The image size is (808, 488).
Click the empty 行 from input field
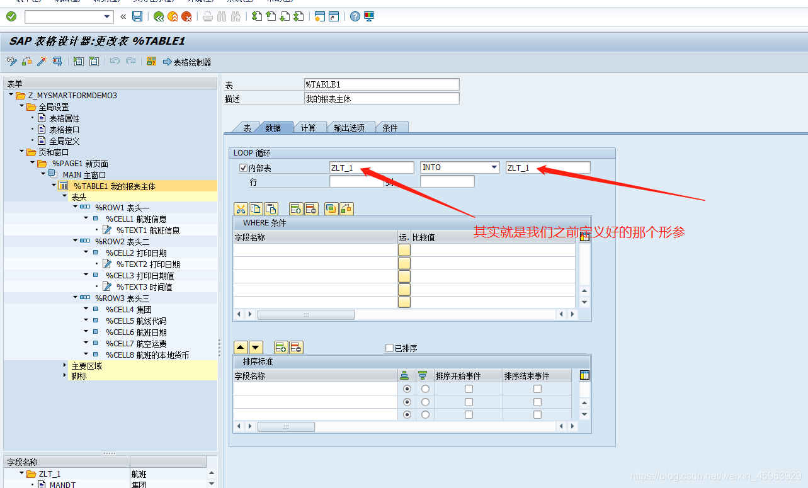click(356, 181)
